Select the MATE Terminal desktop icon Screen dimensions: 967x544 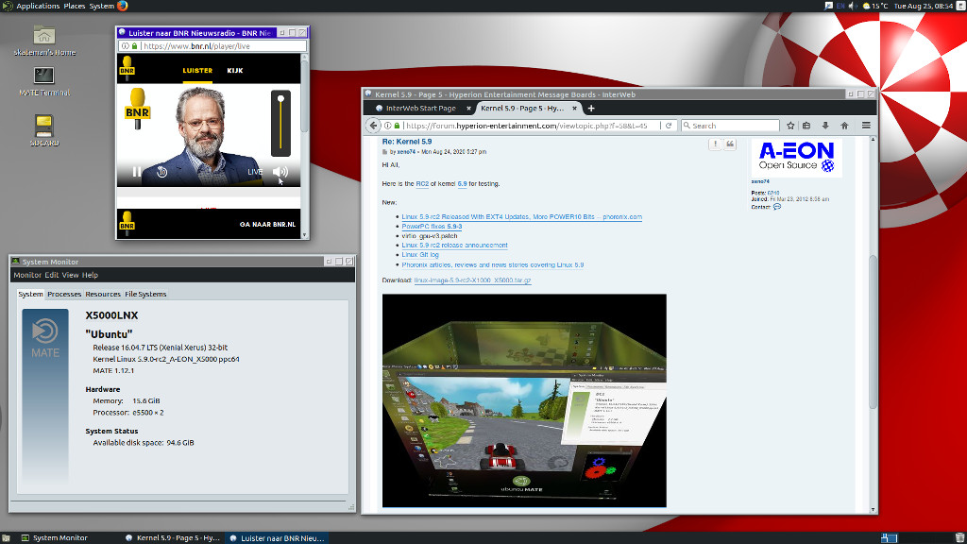[44, 81]
